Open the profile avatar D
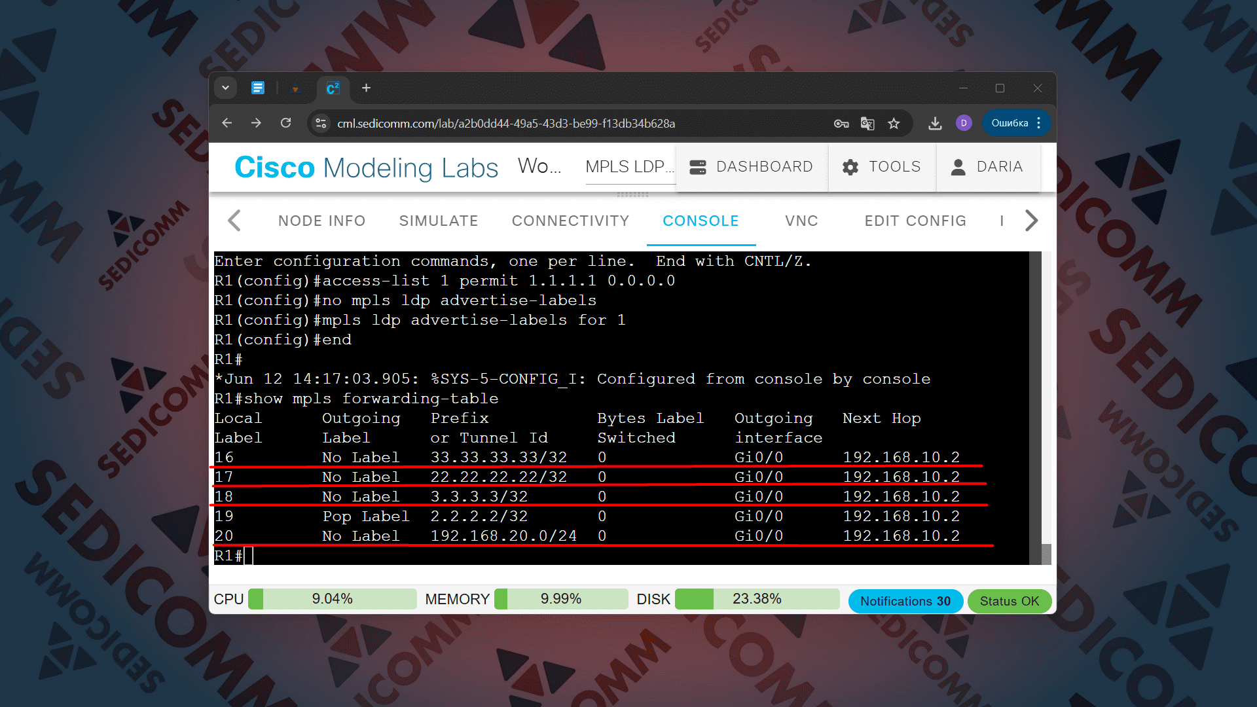1257x707 pixels. coord(964,123)
